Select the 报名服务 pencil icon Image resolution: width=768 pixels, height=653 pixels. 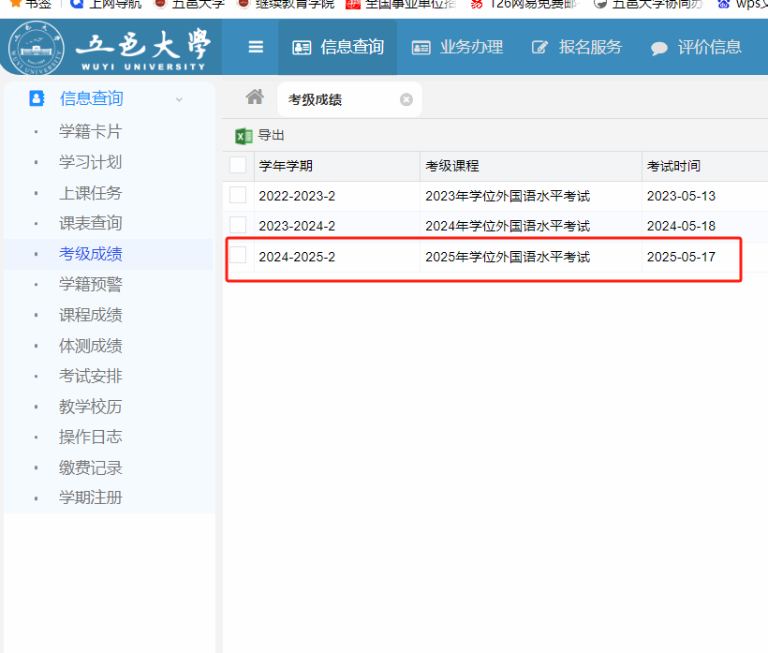pos(541,47)
